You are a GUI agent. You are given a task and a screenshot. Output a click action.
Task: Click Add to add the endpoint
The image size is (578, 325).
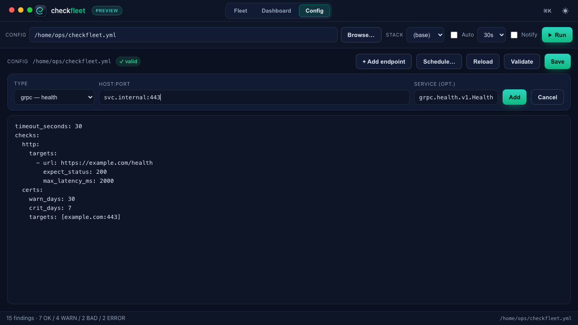(x=514, y=97)
